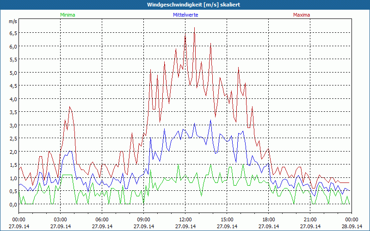This screenshot has width=370, height=231.
Task: Click the 03:00 time axis label
Action: pyautogui.click(x=61, y=220)
